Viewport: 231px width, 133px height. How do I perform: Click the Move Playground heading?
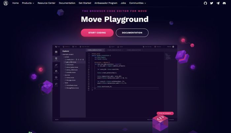[115, 19]
